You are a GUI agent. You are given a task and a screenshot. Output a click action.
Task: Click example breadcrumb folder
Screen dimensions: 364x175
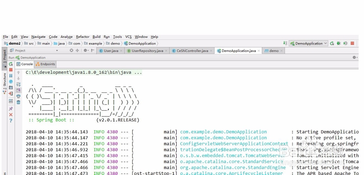coord(93,43)
